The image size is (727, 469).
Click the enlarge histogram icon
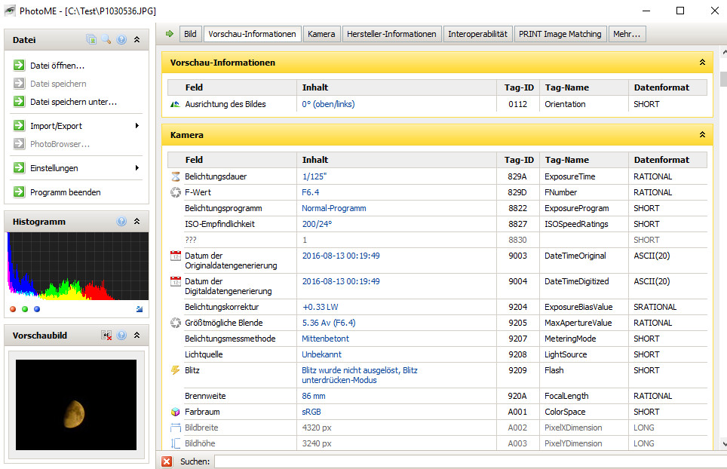pos(140,309)
